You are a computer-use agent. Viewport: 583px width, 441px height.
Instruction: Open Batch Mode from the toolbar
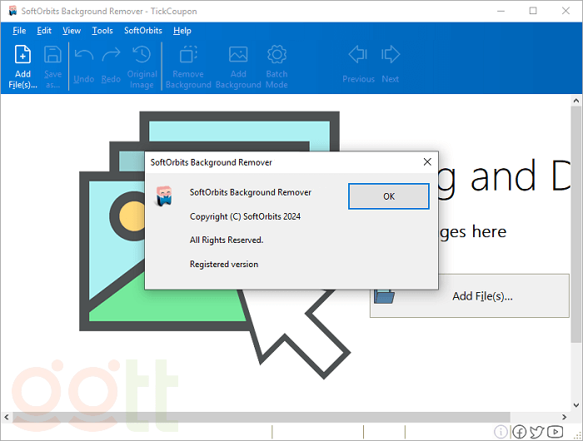tap(277, 65)
